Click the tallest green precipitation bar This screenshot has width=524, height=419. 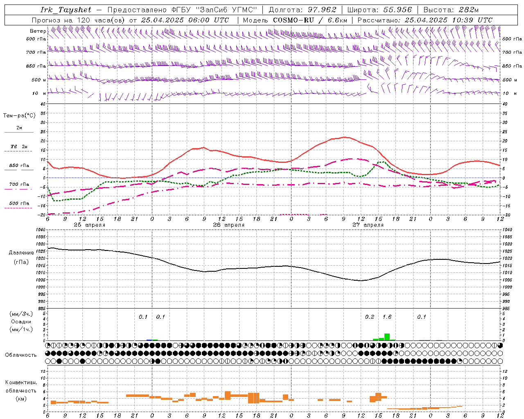pyautogui.click(x=387, y=337)
